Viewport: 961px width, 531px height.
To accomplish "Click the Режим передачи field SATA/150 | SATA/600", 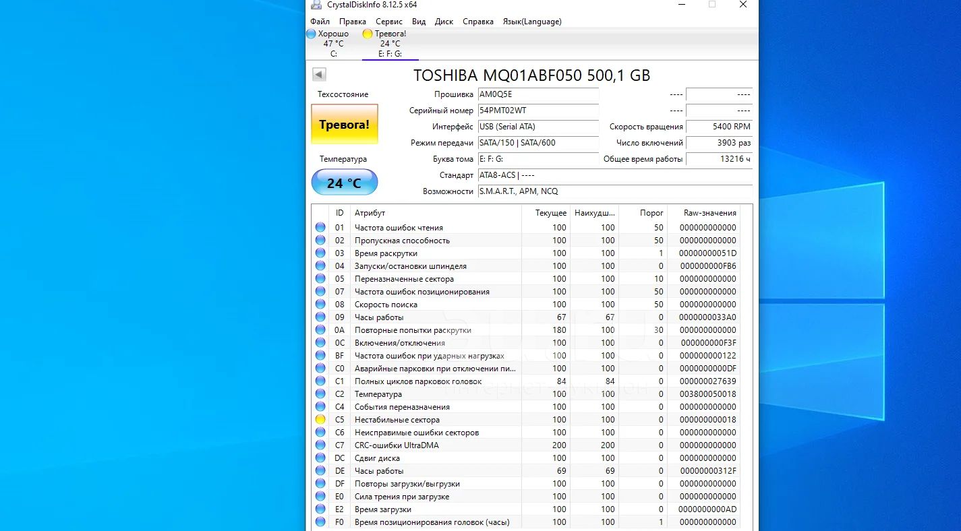I will coord(538,143).
